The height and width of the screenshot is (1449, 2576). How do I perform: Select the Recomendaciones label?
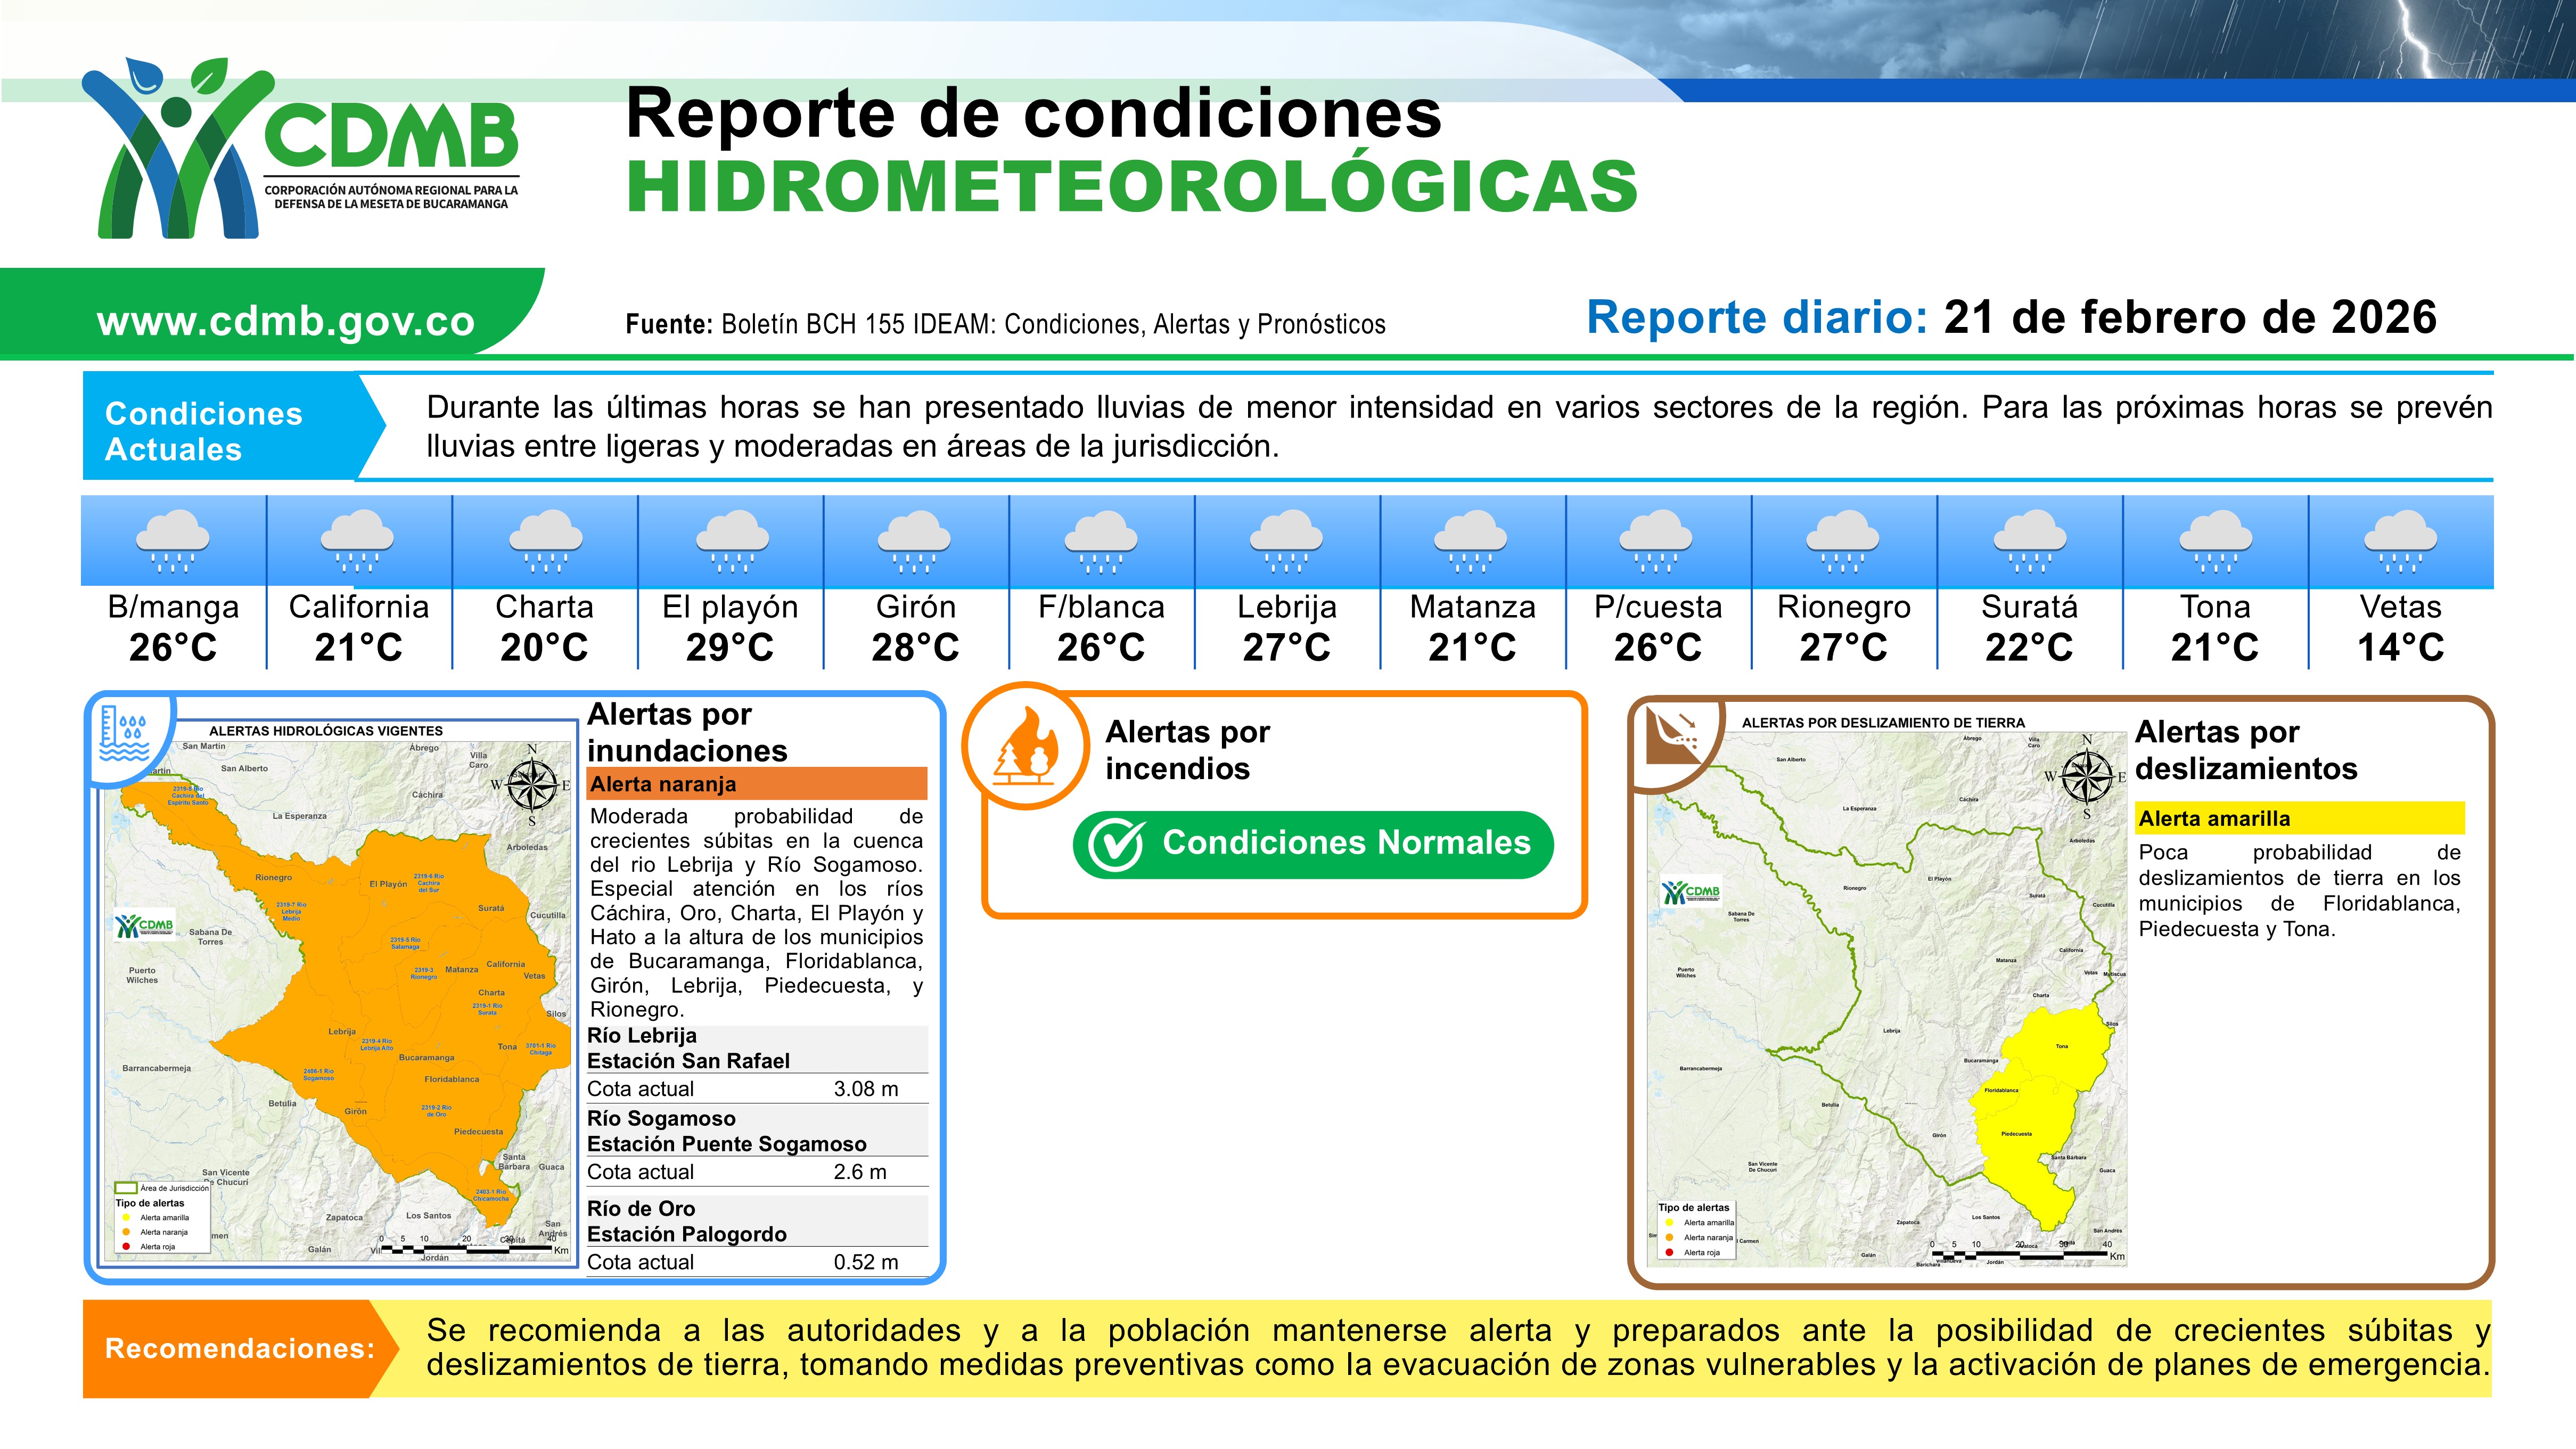240,1348
